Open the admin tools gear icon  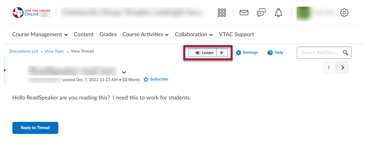(x=344, y=13)
